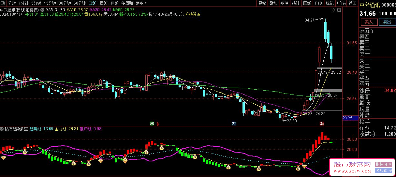The image size is (396, 177).
Task: Select the 60分钟 period tab
Action: (80, 3)
